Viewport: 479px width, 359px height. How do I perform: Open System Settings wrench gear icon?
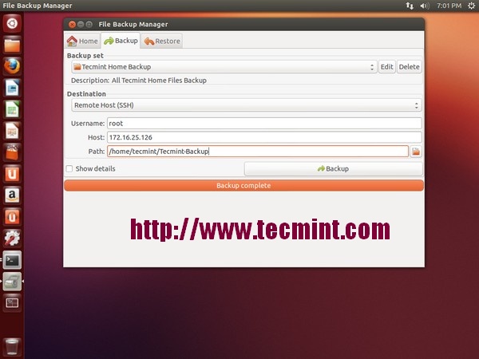pyautogui.click(x=12, y=239)
